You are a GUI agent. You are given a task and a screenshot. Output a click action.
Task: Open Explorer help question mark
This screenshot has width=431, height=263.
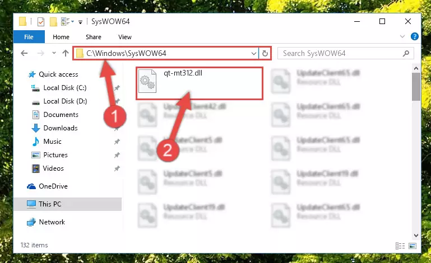415,36
